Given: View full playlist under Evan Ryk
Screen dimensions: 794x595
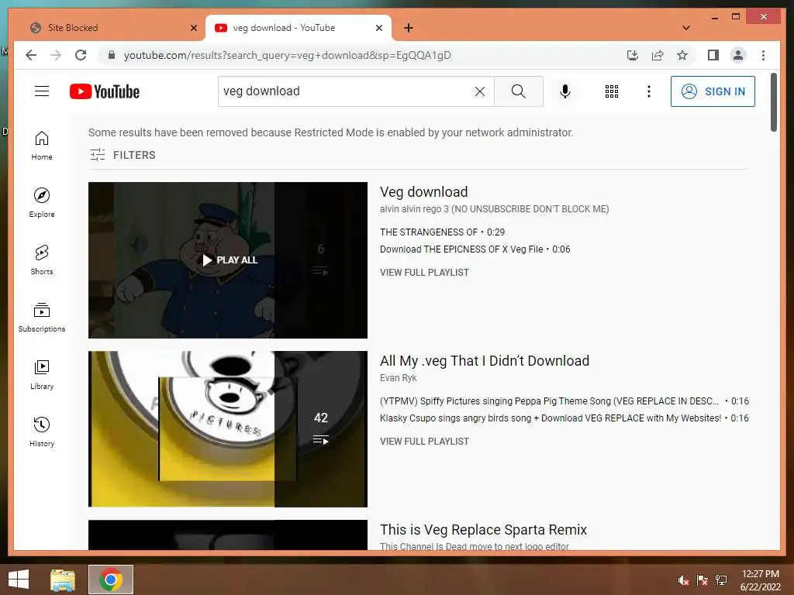Looking at the screenshot, I should [x=424, y=441].
